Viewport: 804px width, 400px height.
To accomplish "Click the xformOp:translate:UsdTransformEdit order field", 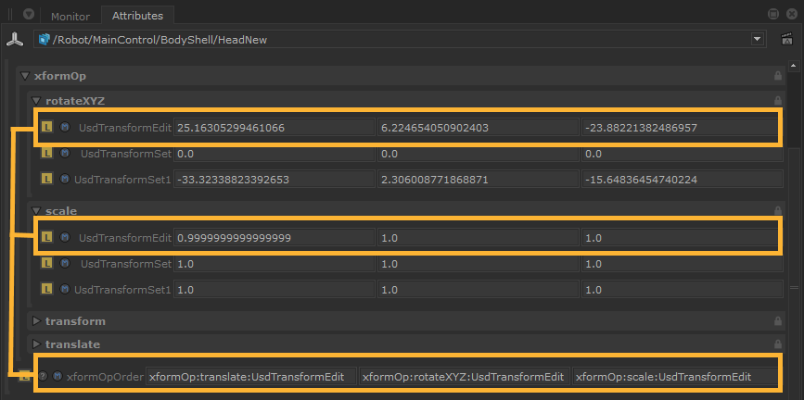I will pos(251,377).
